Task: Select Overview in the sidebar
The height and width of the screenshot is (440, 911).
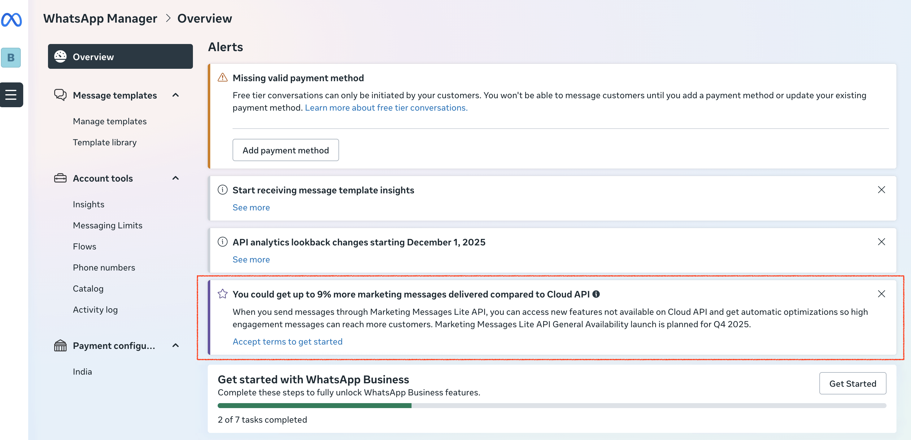Action: 120,57
